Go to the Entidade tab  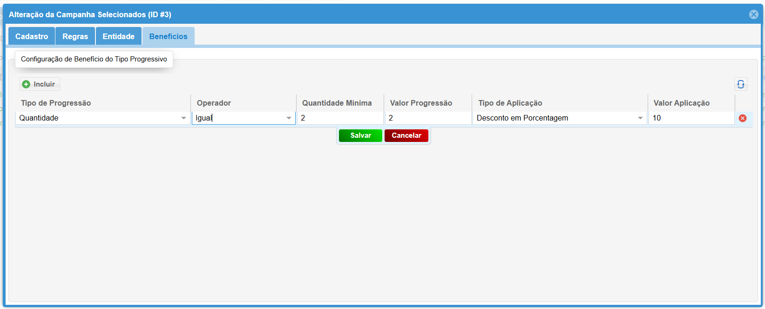[118, 36]
